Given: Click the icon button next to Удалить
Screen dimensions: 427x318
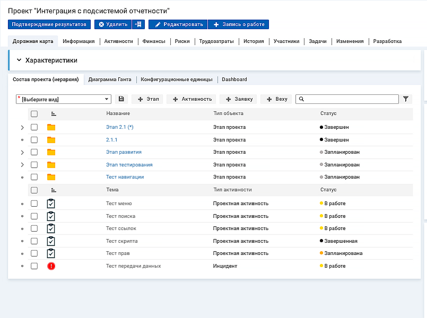Looking at the screenshot, I should click(138, 24).
